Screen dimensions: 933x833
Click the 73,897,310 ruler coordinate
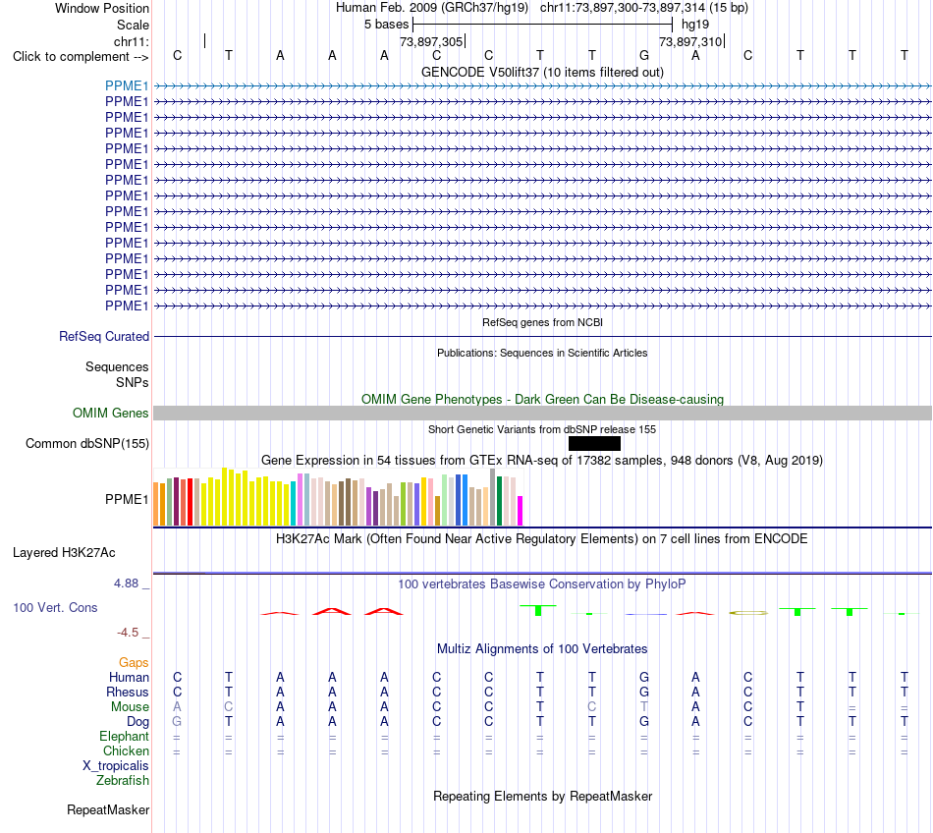[690, 41]
